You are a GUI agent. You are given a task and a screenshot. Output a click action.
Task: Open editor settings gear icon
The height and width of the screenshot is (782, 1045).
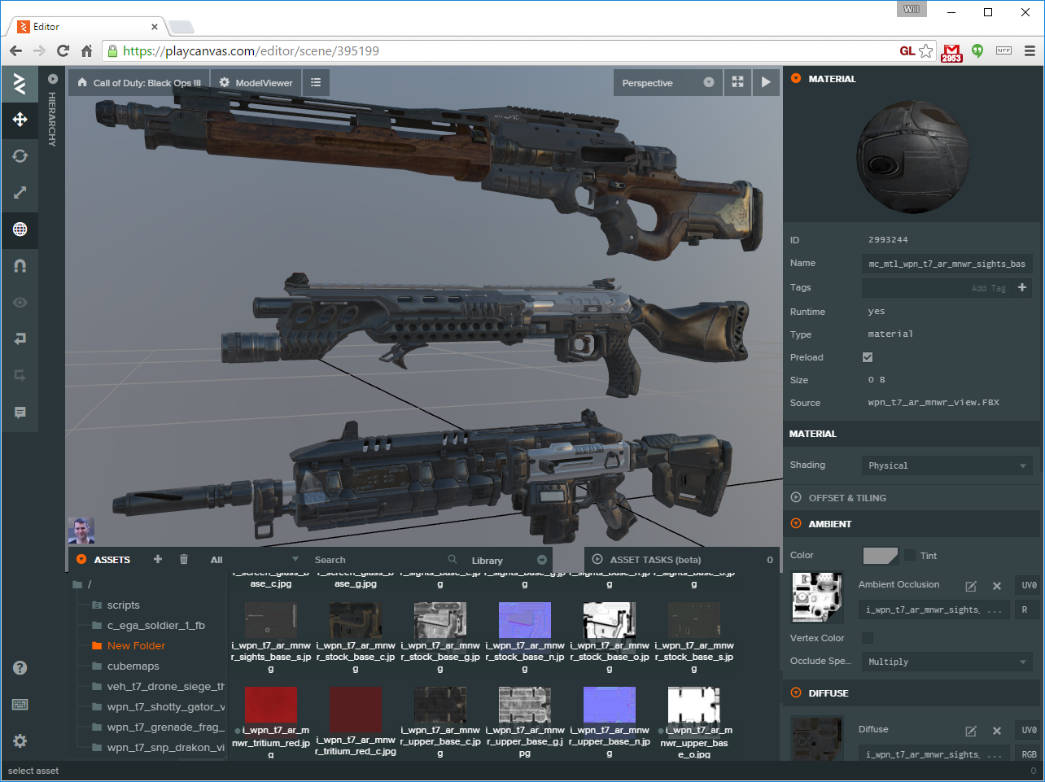coord(20,740)
